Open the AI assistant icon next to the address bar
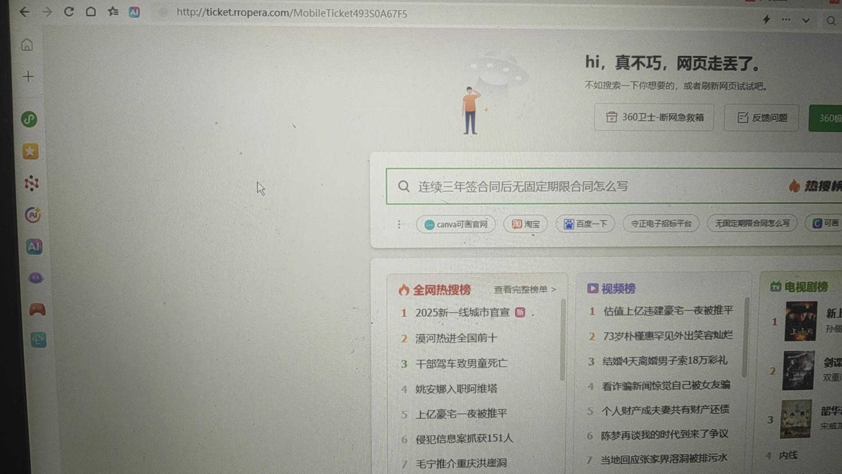The image size is (842, 474). pyautogui.click(x=134, y=12)
